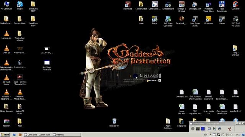This screenshot has height=137, width=245.
Task: Open the SendKeys TEST folder
Action: coord(33,6)
